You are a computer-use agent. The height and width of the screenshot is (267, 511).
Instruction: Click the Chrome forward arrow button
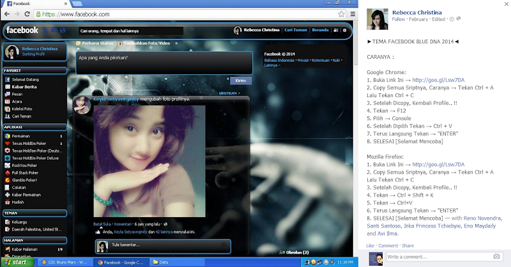pyautogui.click(x=17, y=14)
